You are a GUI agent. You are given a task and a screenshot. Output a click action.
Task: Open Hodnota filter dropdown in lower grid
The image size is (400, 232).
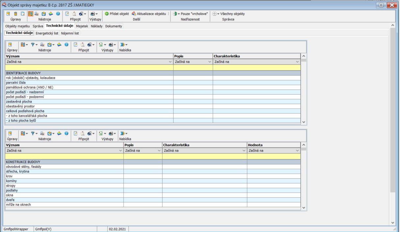297,151
